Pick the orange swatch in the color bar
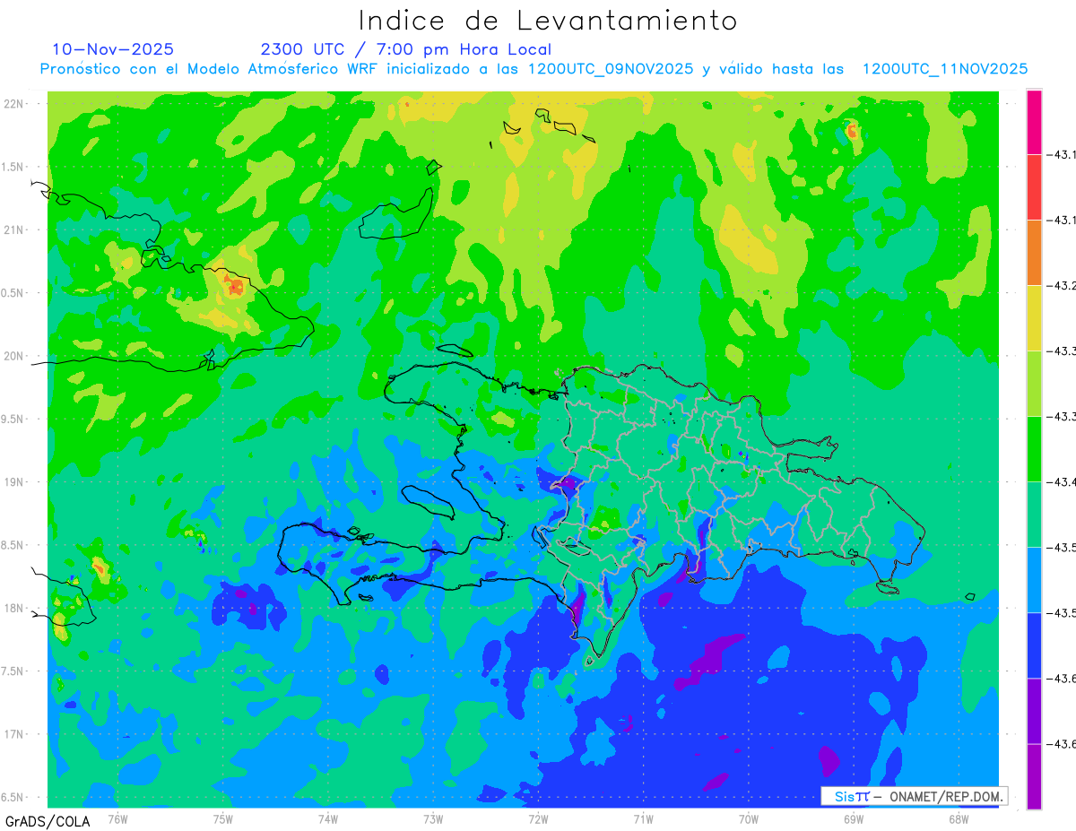Screen dimensions: 1076x831 tap(1034, 253)
